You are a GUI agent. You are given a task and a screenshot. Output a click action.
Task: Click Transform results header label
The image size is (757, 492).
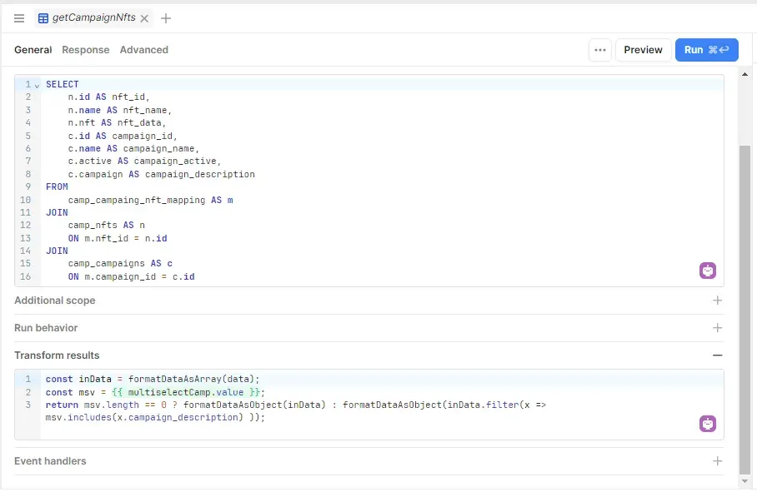57,355
